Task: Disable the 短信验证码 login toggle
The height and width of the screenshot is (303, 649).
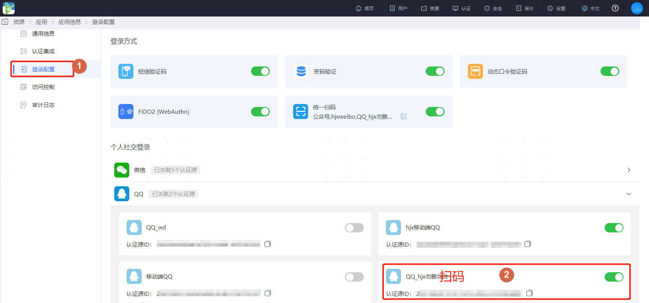Action: pos(260,71)
